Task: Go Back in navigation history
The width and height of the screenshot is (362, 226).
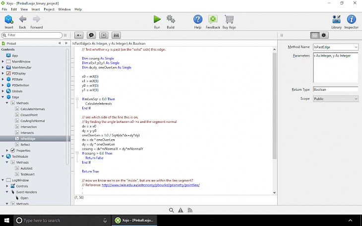Action: tap(22, 22)
